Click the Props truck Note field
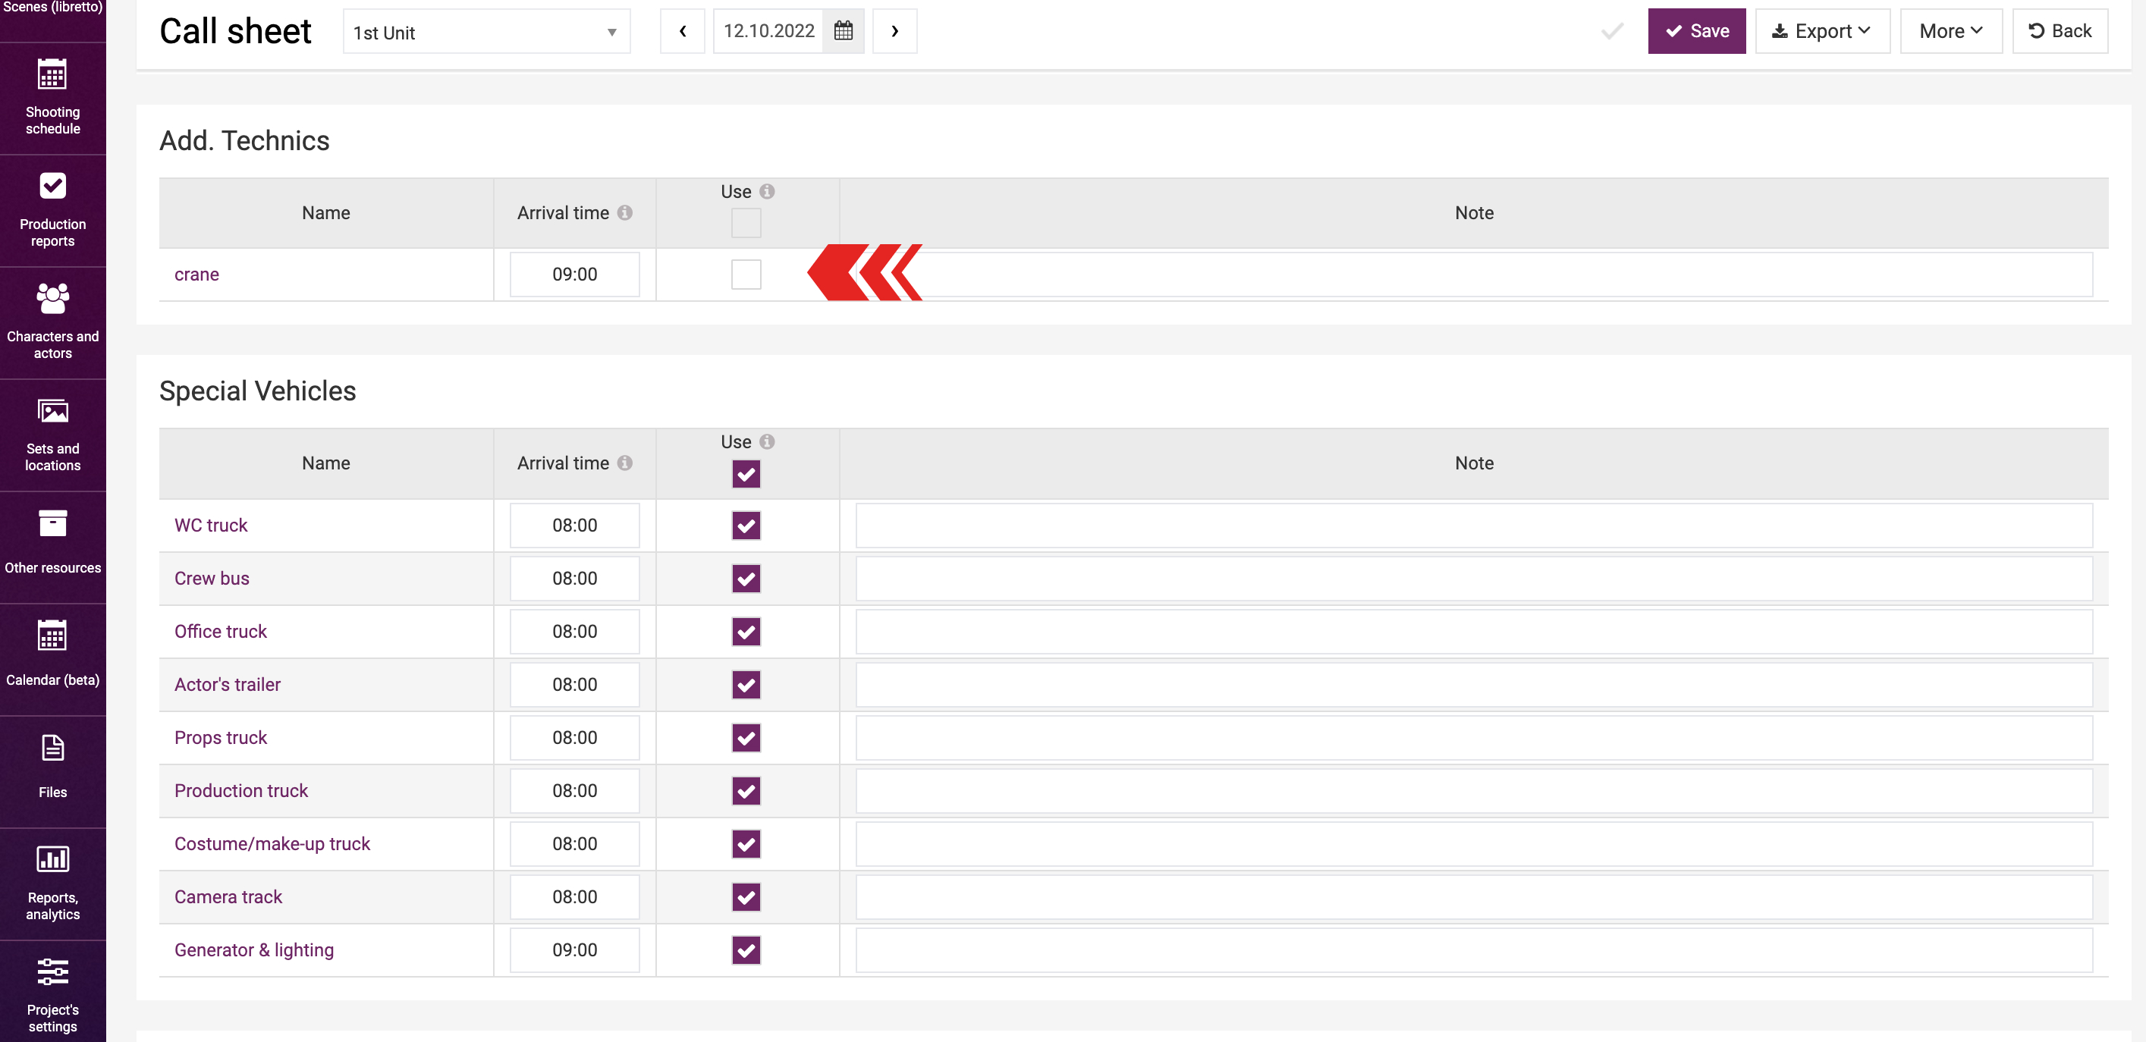Image resolution: width=2146 pixels, height=1042 pixels. click(x=1474, y=738)
